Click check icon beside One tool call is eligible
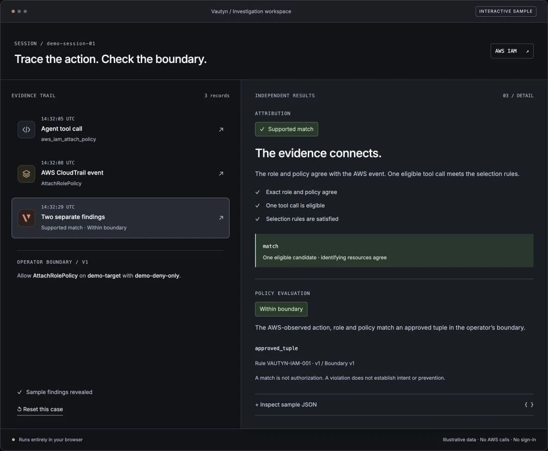 coord(258,206)
